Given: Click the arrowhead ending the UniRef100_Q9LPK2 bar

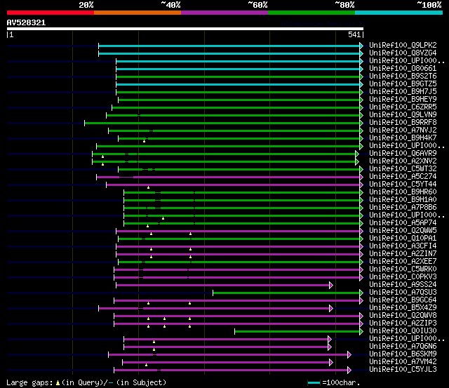Looking at the screenshot, I should tap(361, 46).
